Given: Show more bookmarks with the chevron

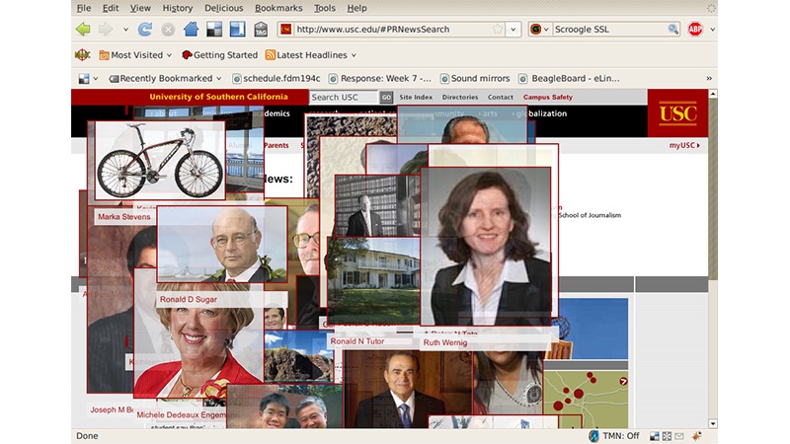Looking at the screenshot, I should [x=709, y=79].
